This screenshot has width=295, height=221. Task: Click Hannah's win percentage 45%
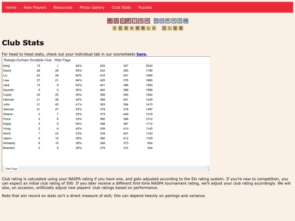coord(79,100)
